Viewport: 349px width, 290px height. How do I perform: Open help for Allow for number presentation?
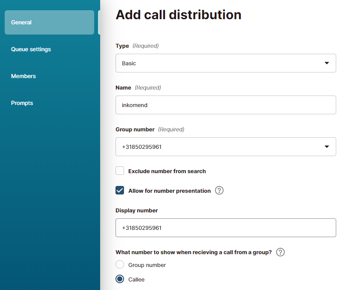pos(219,191)
